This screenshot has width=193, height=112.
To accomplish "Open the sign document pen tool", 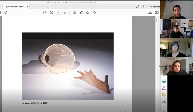I will tap(88, 13).
